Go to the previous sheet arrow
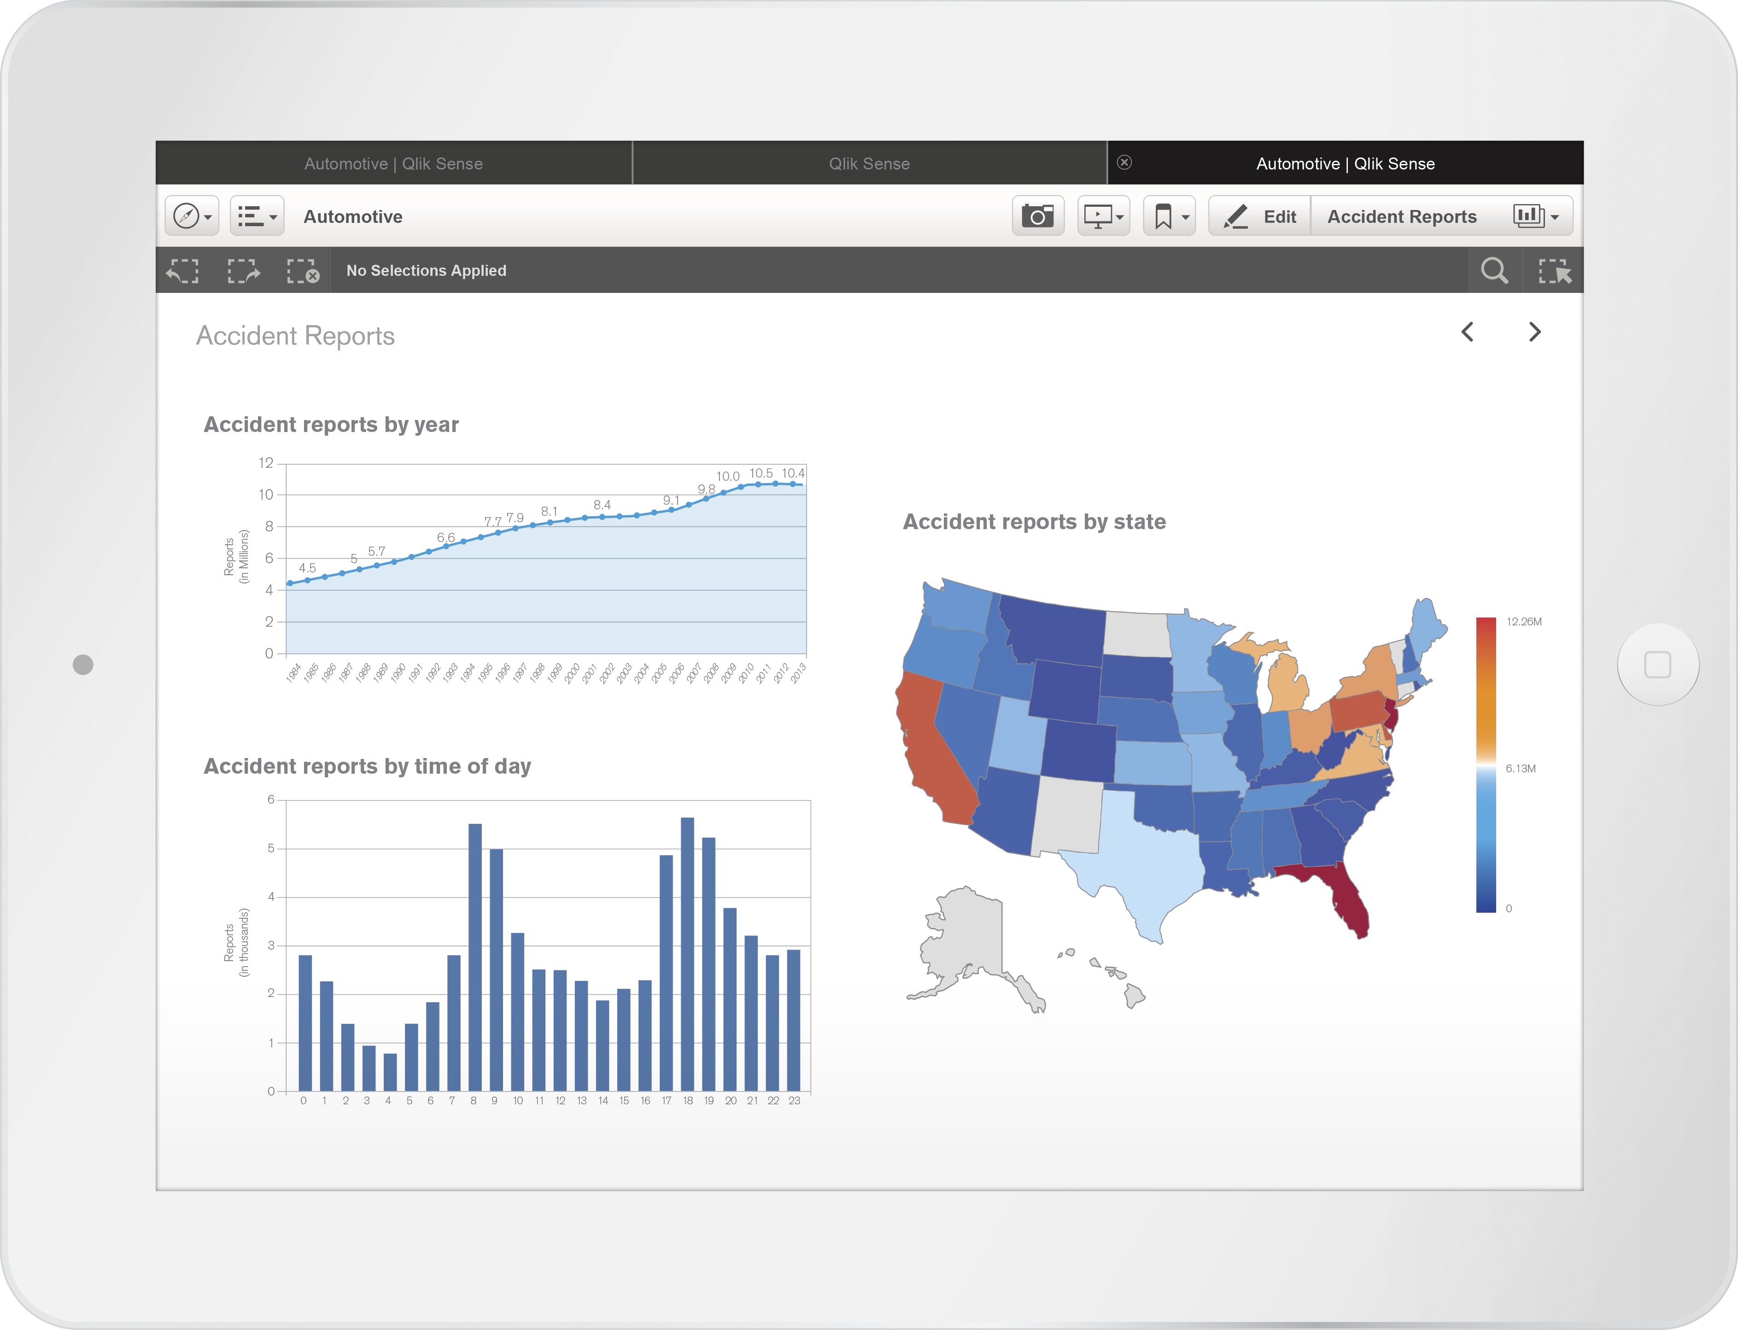The image size is (1738, 1330). pos(1467,332)
